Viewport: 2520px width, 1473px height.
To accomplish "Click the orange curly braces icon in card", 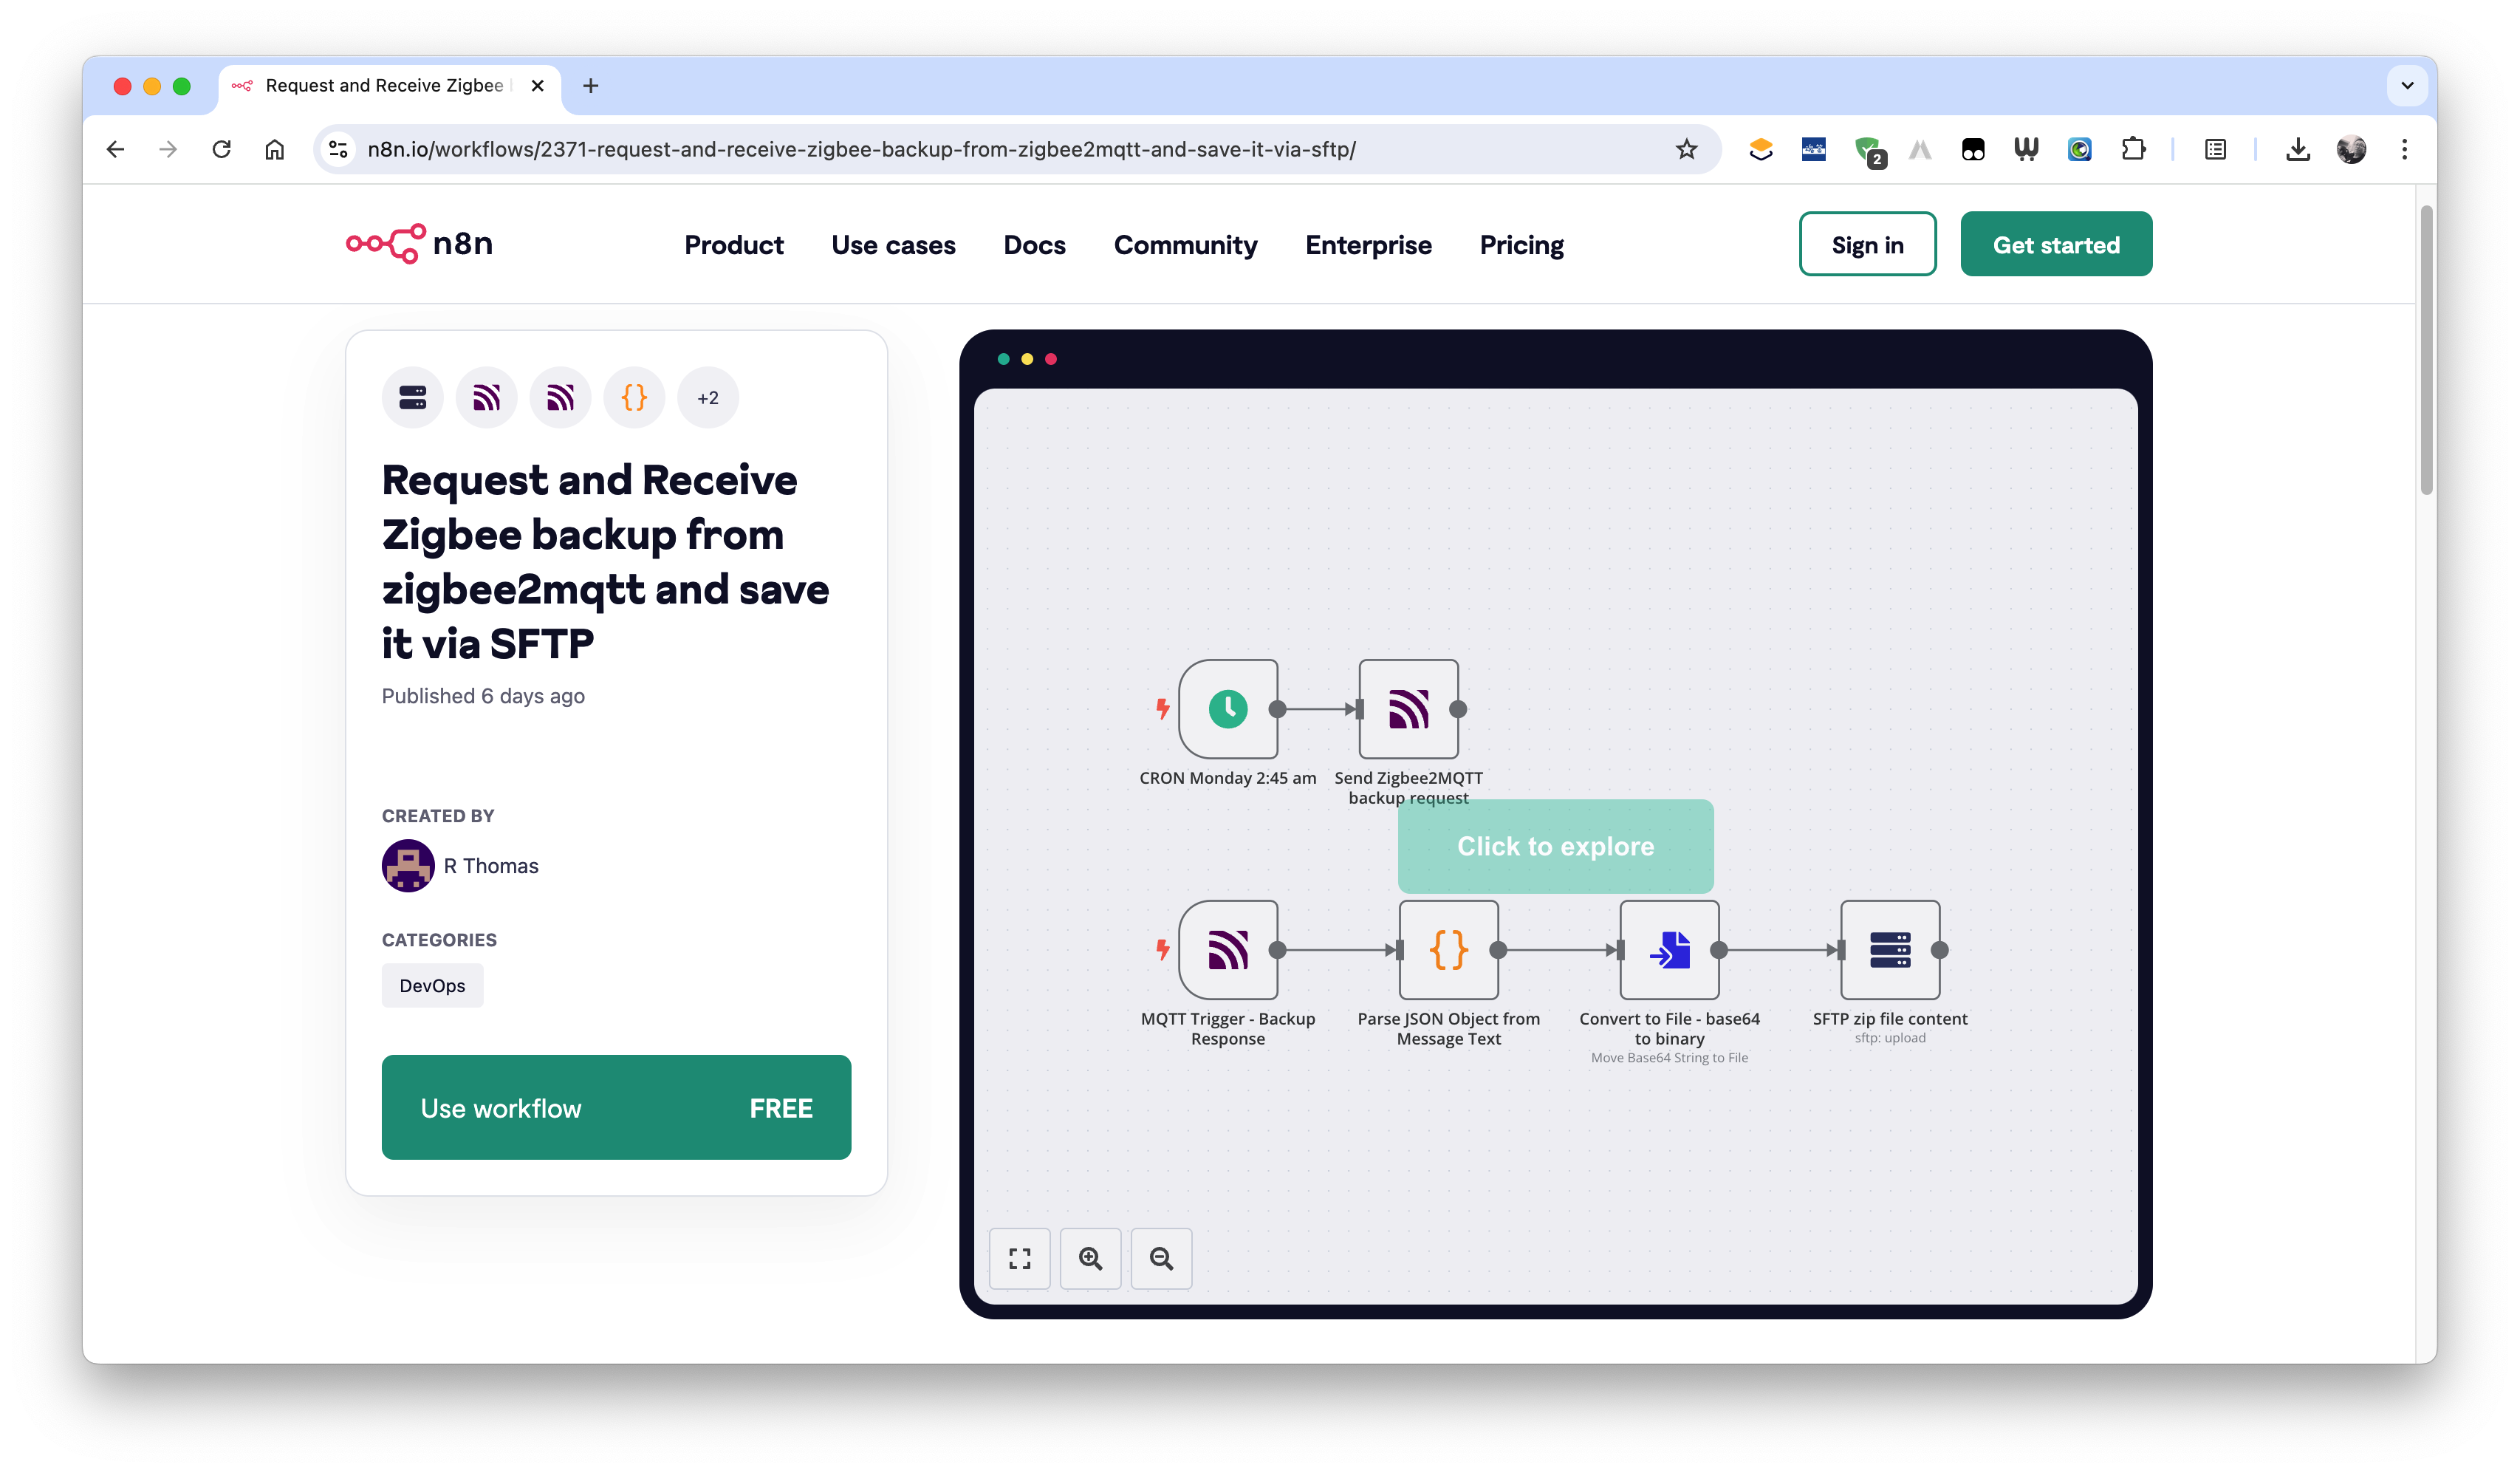I will [634, 398].
